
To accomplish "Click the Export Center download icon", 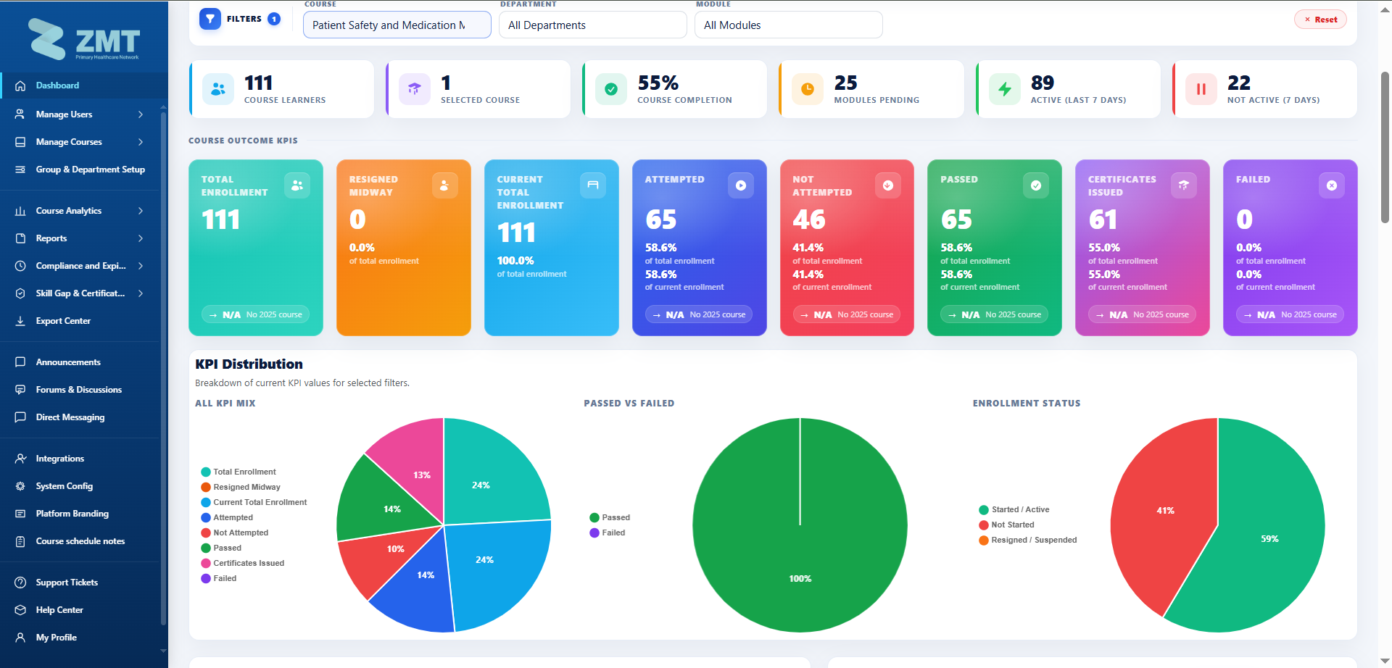I will click(20, 321).
